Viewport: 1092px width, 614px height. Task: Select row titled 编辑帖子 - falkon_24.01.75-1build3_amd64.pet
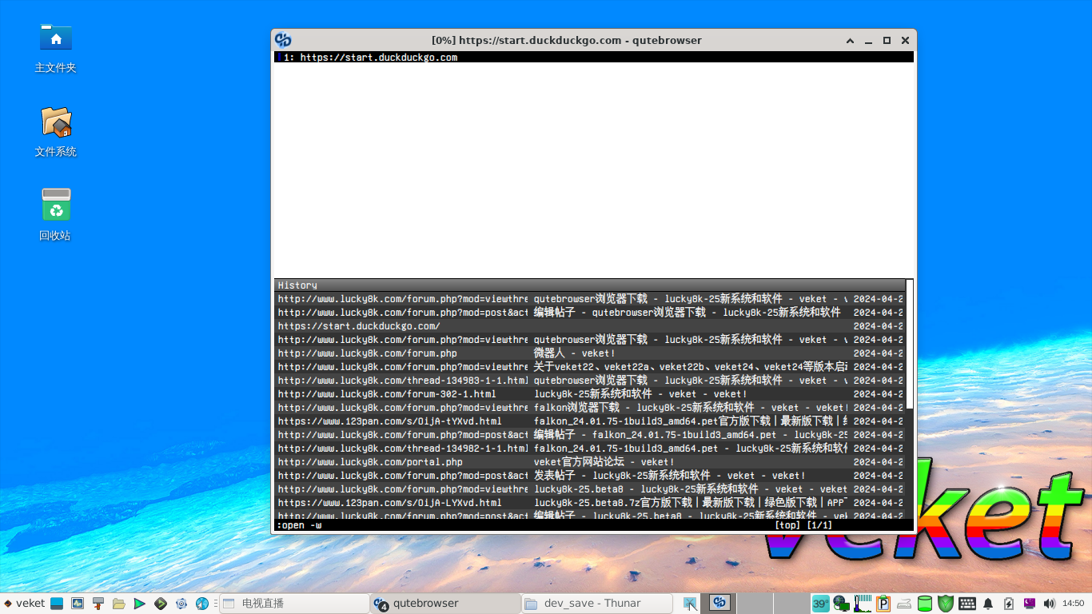point(591,435)
